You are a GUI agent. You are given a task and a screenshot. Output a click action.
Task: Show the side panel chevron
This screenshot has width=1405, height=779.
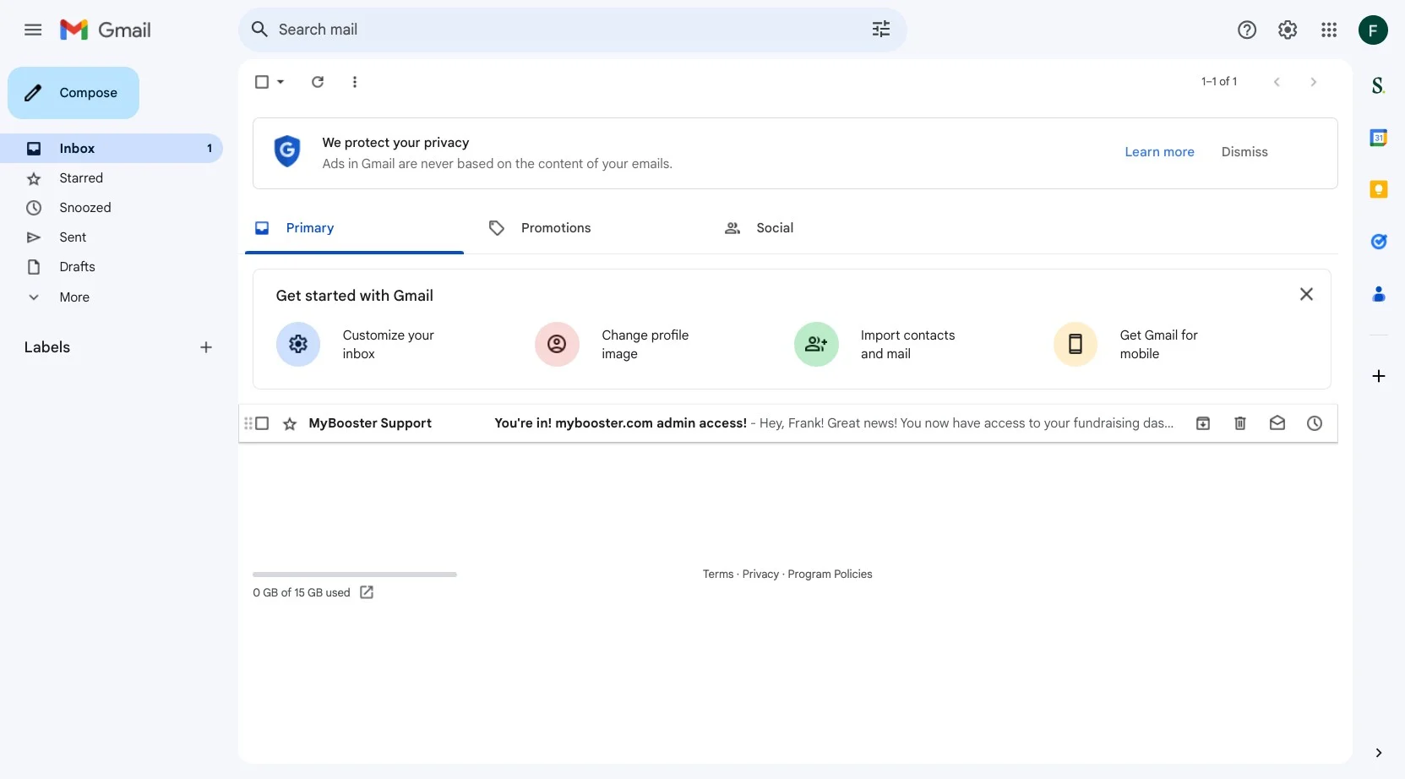tap(1379, 753)
